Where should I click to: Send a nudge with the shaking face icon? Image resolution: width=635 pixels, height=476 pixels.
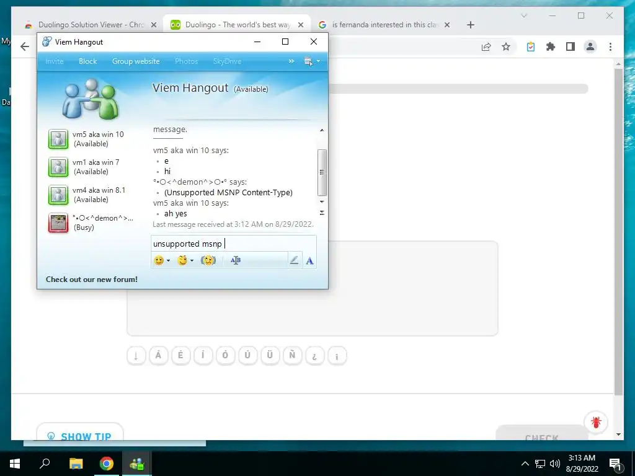pyautogui.click(x=208, y=260)
